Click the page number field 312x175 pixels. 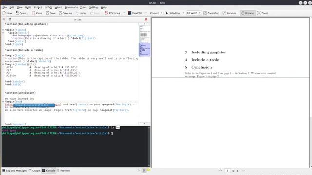click(227, 171)
